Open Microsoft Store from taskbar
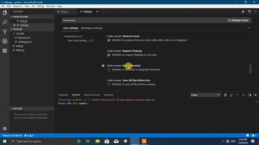This screenshot has height=145, width=259. coord(107,141)
